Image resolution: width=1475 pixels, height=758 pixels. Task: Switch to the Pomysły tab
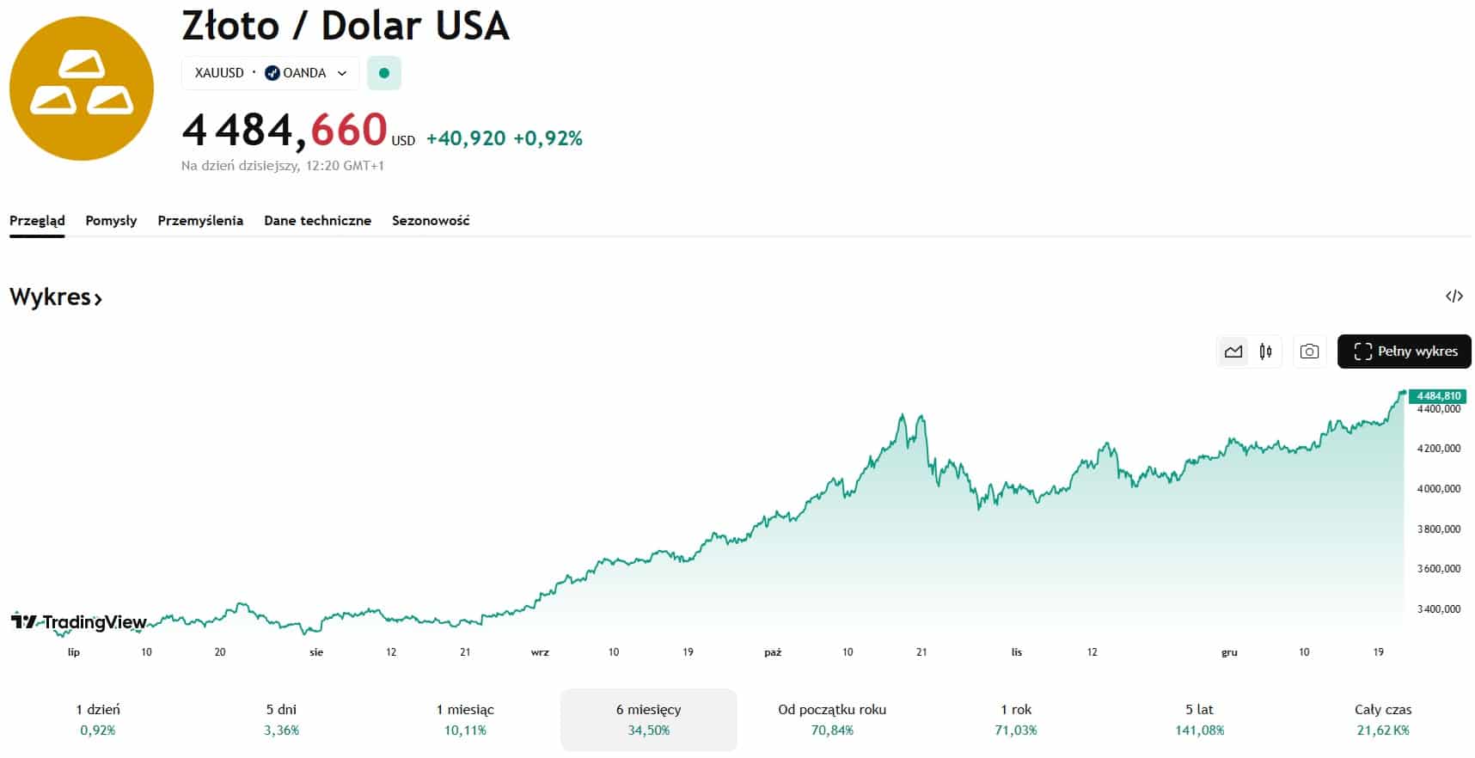(111, 221)
